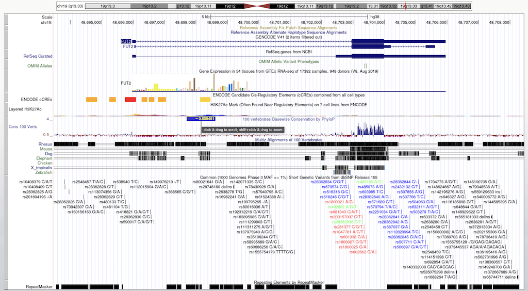This screenshot has width=528, height=291.
Task: Click the Rhesus alignment row label
Action: coord(45,143)
